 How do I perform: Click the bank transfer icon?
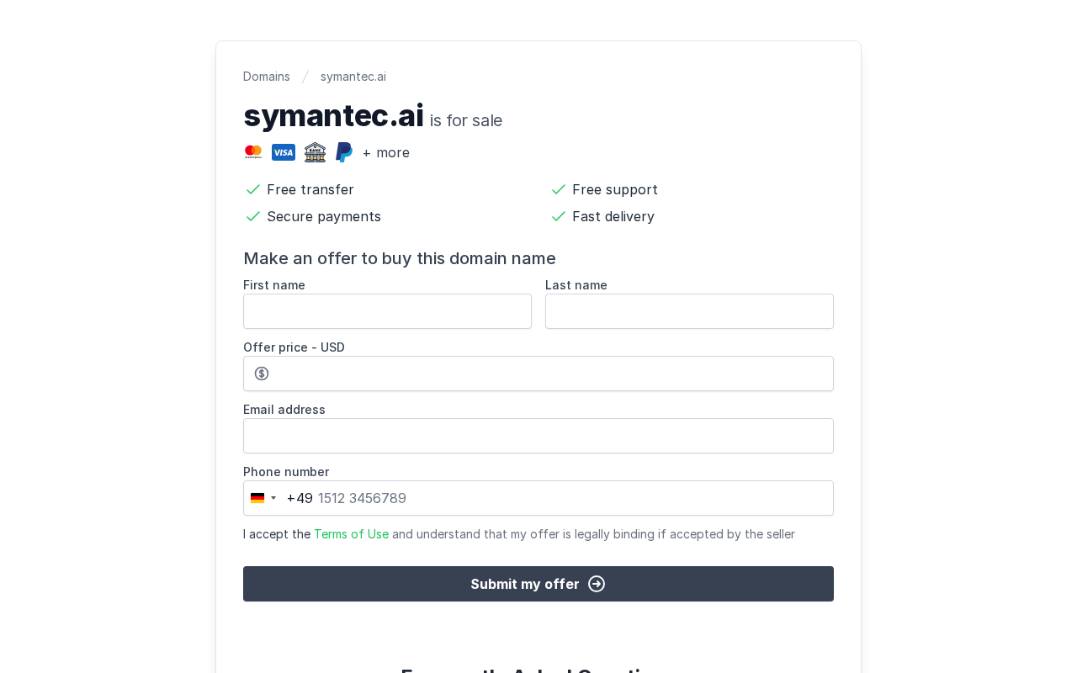coord(315,152)
